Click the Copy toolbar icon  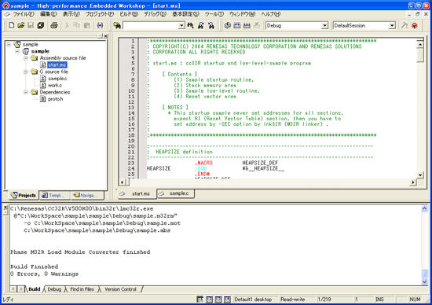point(77,25)
